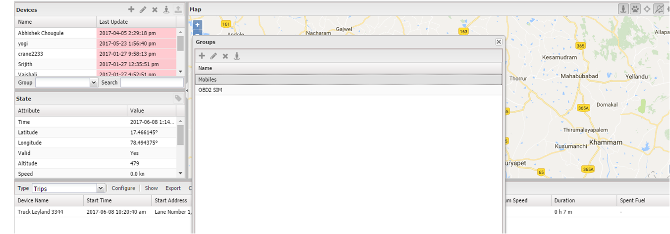Image resolution: width=670 pixels, height=234 pixels.
Task: Edit selected device with pencil icon
Action: coord(143,9)
